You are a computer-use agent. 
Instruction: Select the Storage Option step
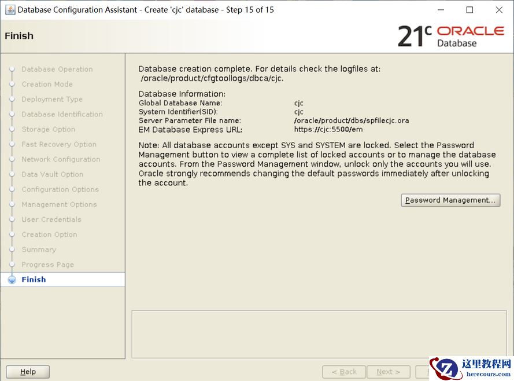[48, 129]
